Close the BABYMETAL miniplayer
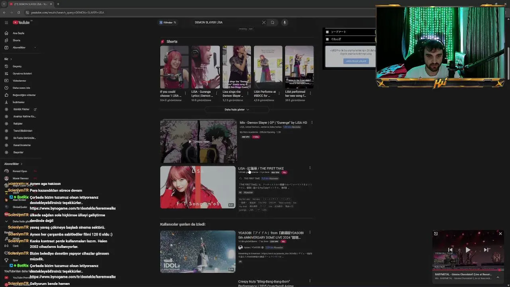The height and width of the screenshot is (287, 510). coord(500,234)
